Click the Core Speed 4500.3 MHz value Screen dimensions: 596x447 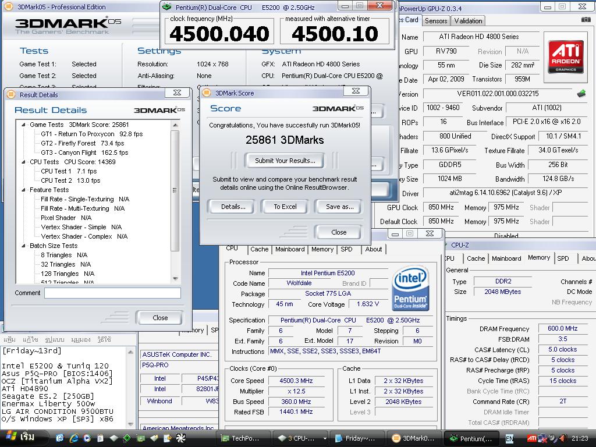click(x=296, y=381)
